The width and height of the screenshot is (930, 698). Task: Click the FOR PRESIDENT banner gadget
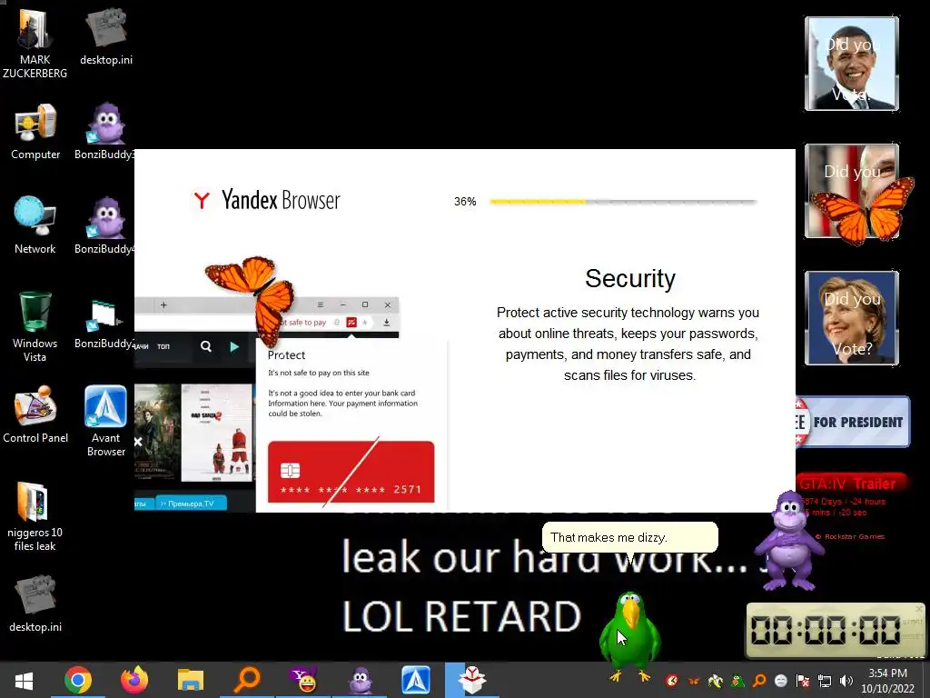pyautogui.click(x=853, y=422)
